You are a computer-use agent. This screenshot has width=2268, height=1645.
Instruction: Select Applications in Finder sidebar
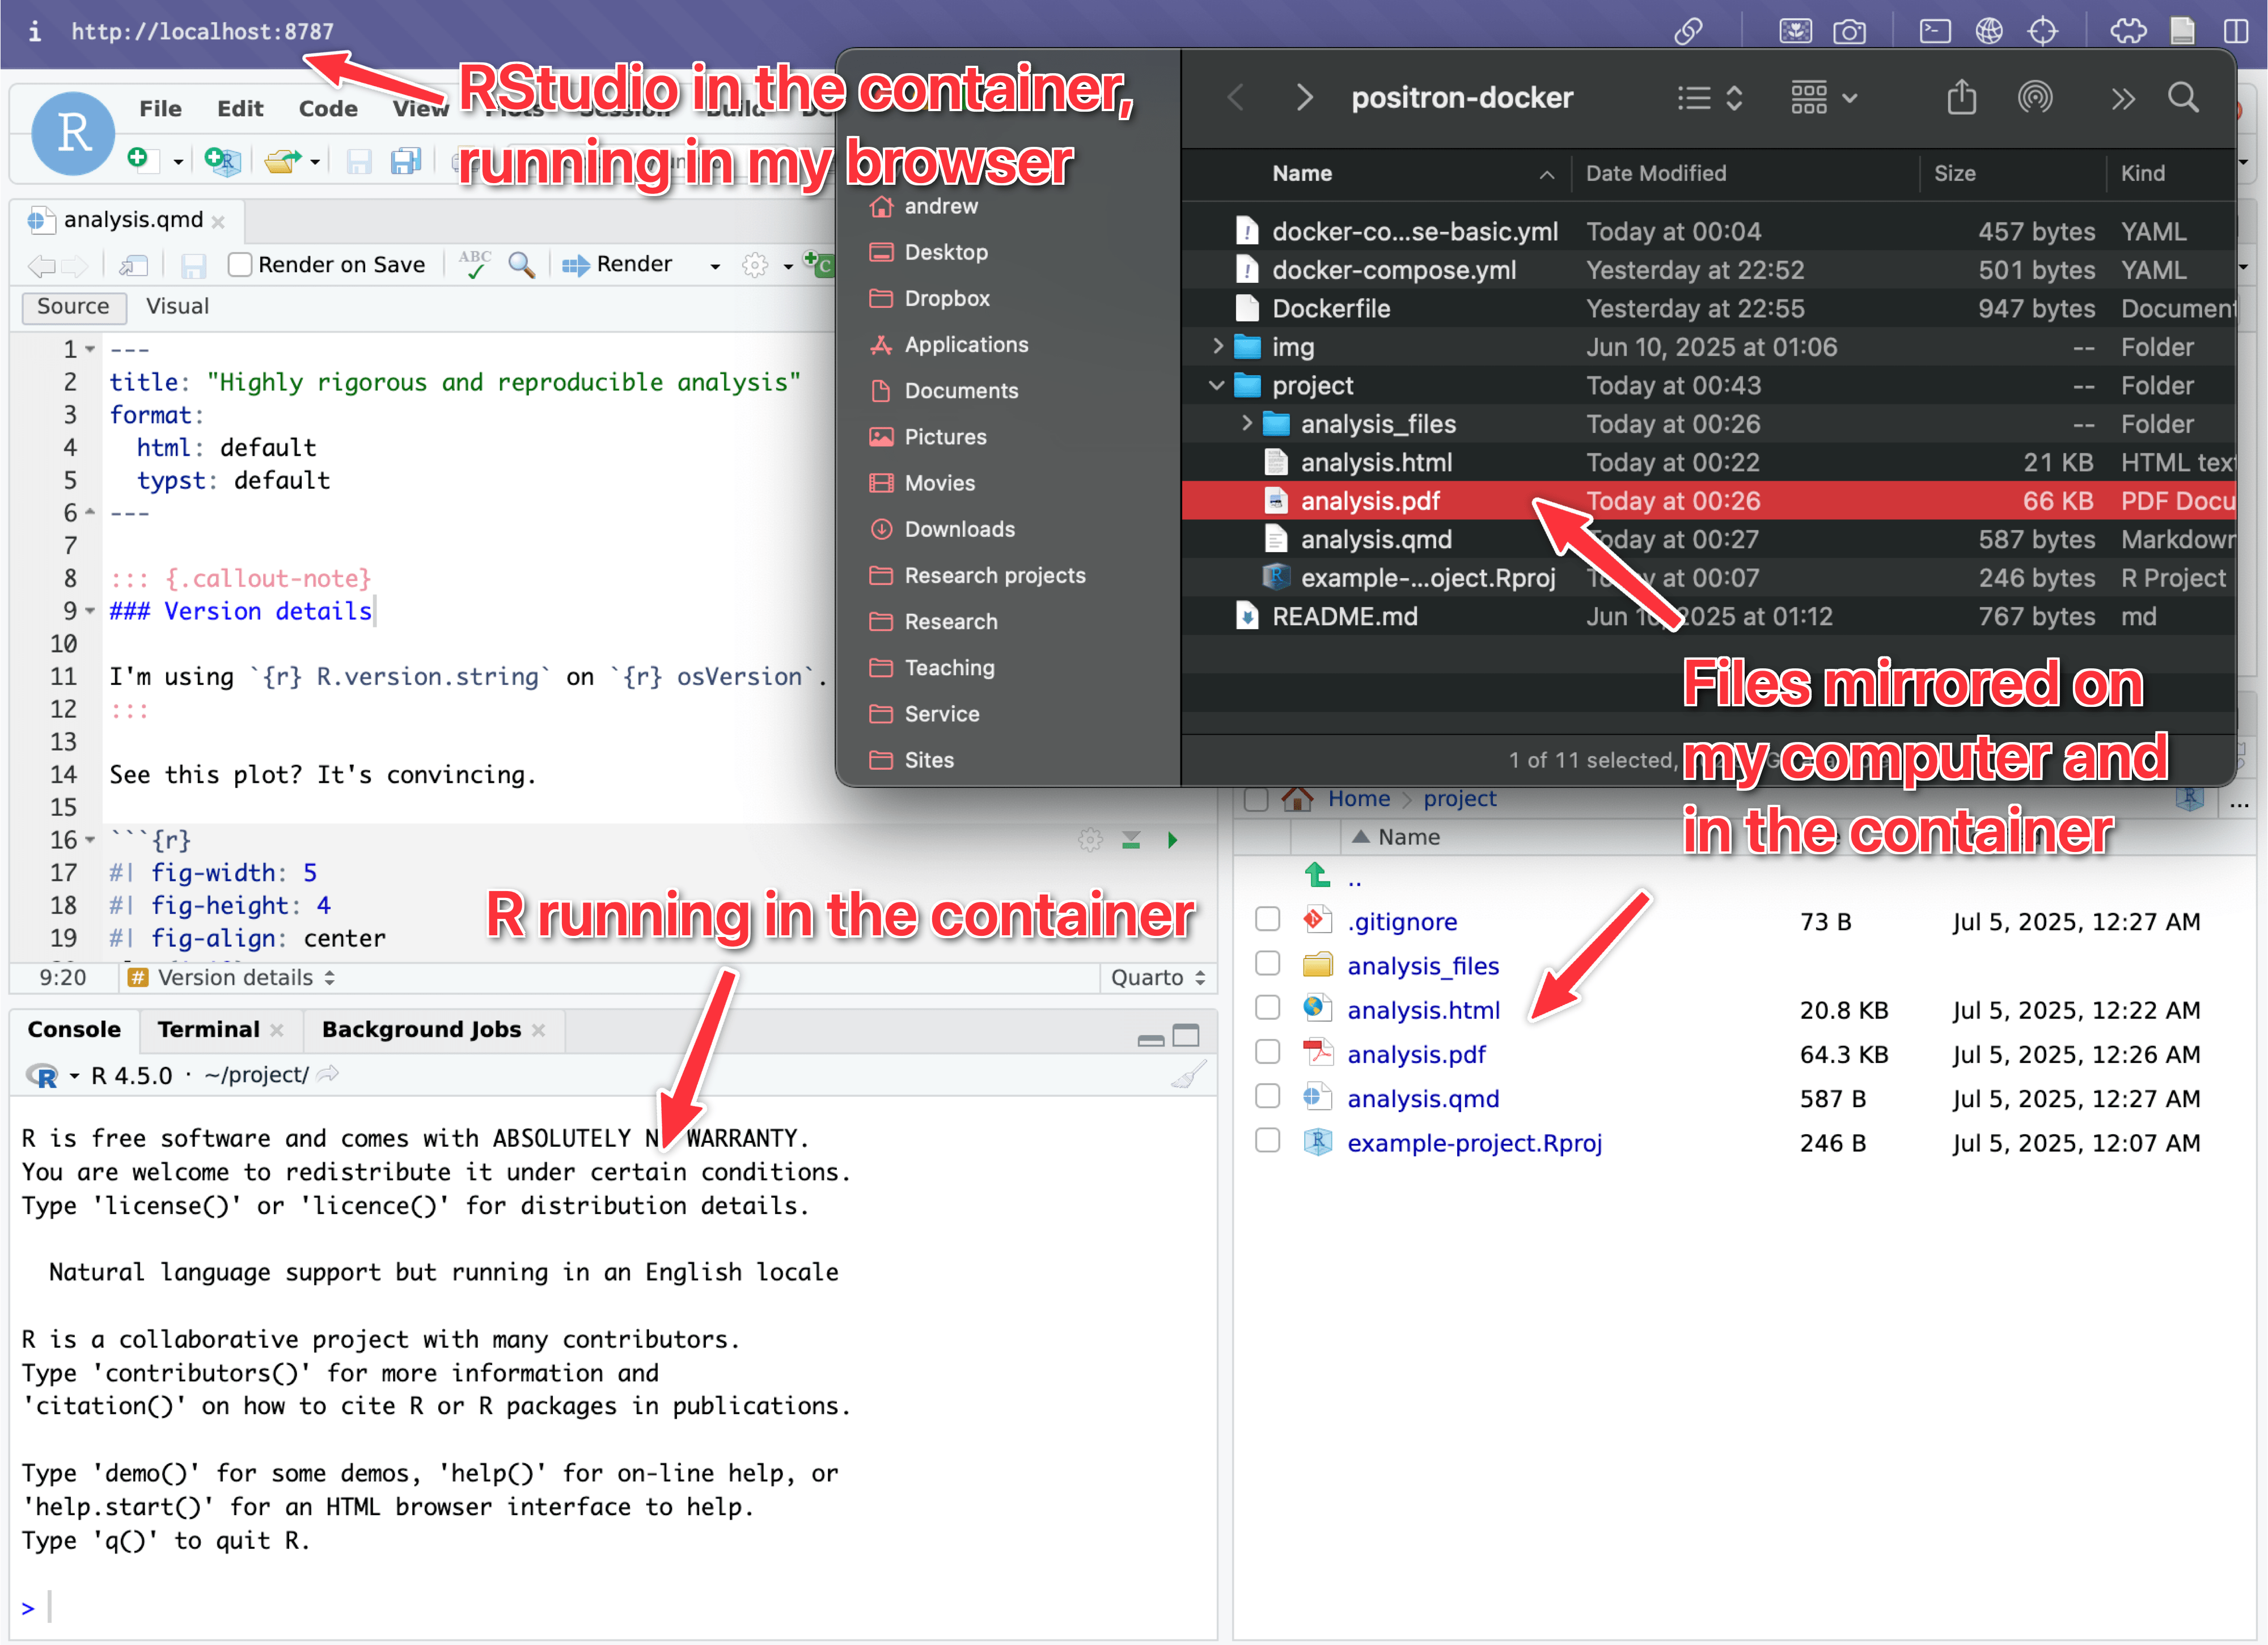click(x=965, y=344)
